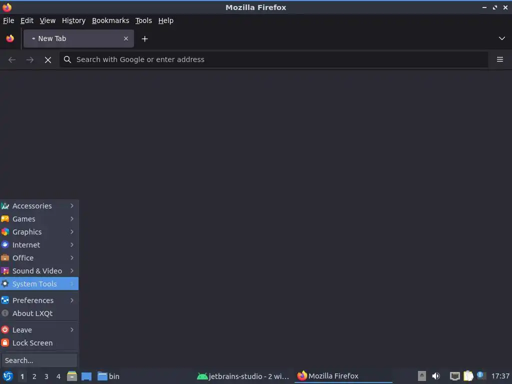Switch to virtual desktop 3
The height and width of the screenshot is (384, 512).
tap(46, 376)
